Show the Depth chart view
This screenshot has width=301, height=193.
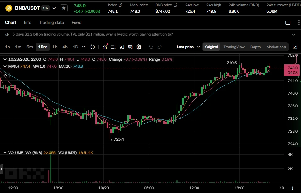[x=255, y=47]
